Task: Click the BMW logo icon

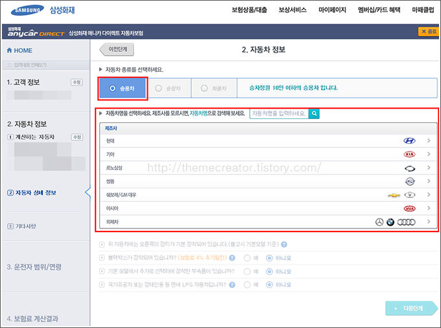Action: (x=390, y=222)
